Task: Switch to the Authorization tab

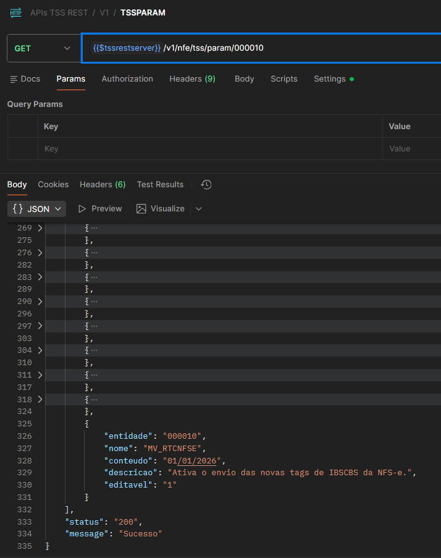Action: pyautogui.click(x=127, y=79)
